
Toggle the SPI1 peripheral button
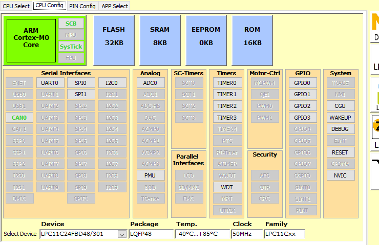click(x=81, y=94)
